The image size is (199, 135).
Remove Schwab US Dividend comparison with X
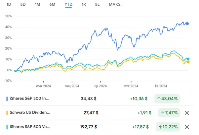187,113
